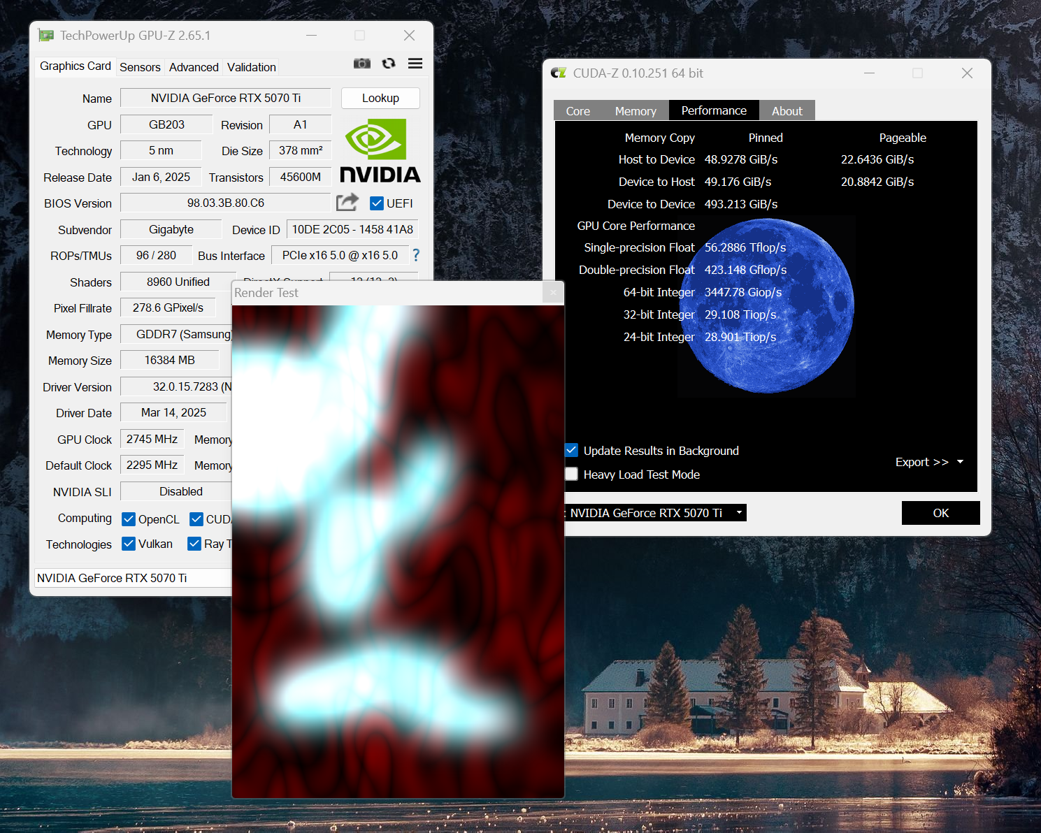Click the Double-precision Float value 423.148 Gflop/s
The height and width of the screenshot is (833, 1041).
(x=745, y=270)
